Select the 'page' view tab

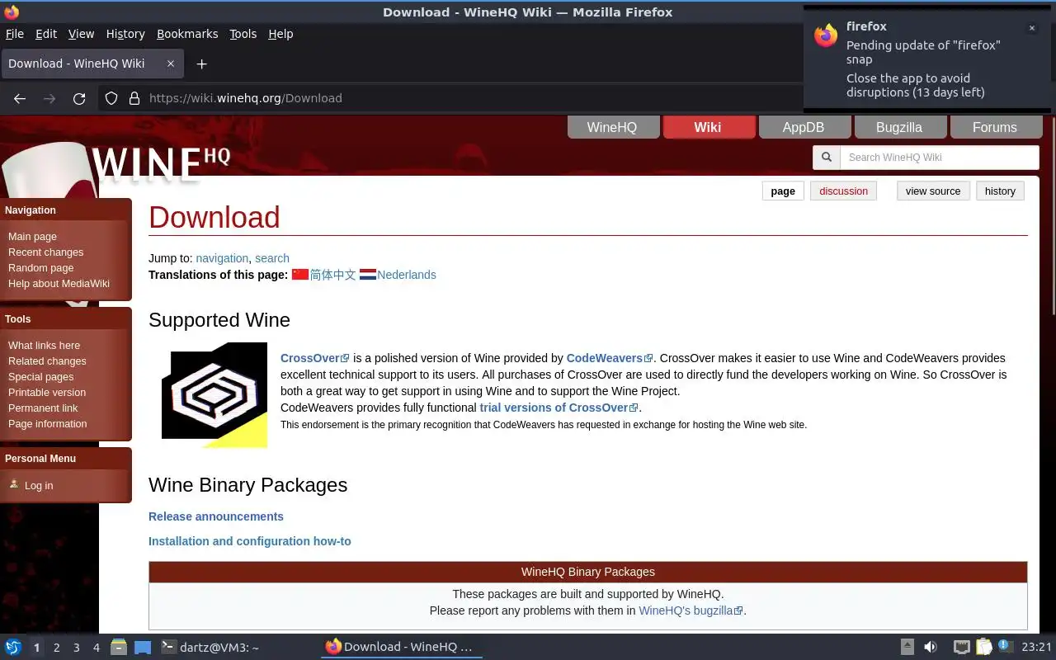coord(783,191)
